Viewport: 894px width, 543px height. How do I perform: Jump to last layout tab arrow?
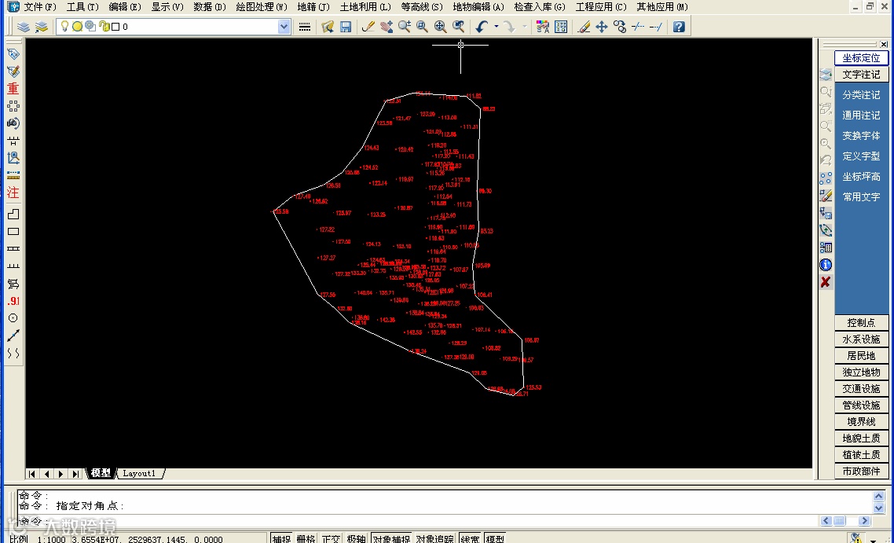click(x=75, y=474)
